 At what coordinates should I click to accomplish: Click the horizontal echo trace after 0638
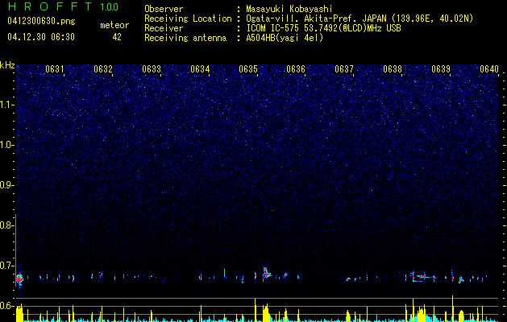tap(422, 277)
